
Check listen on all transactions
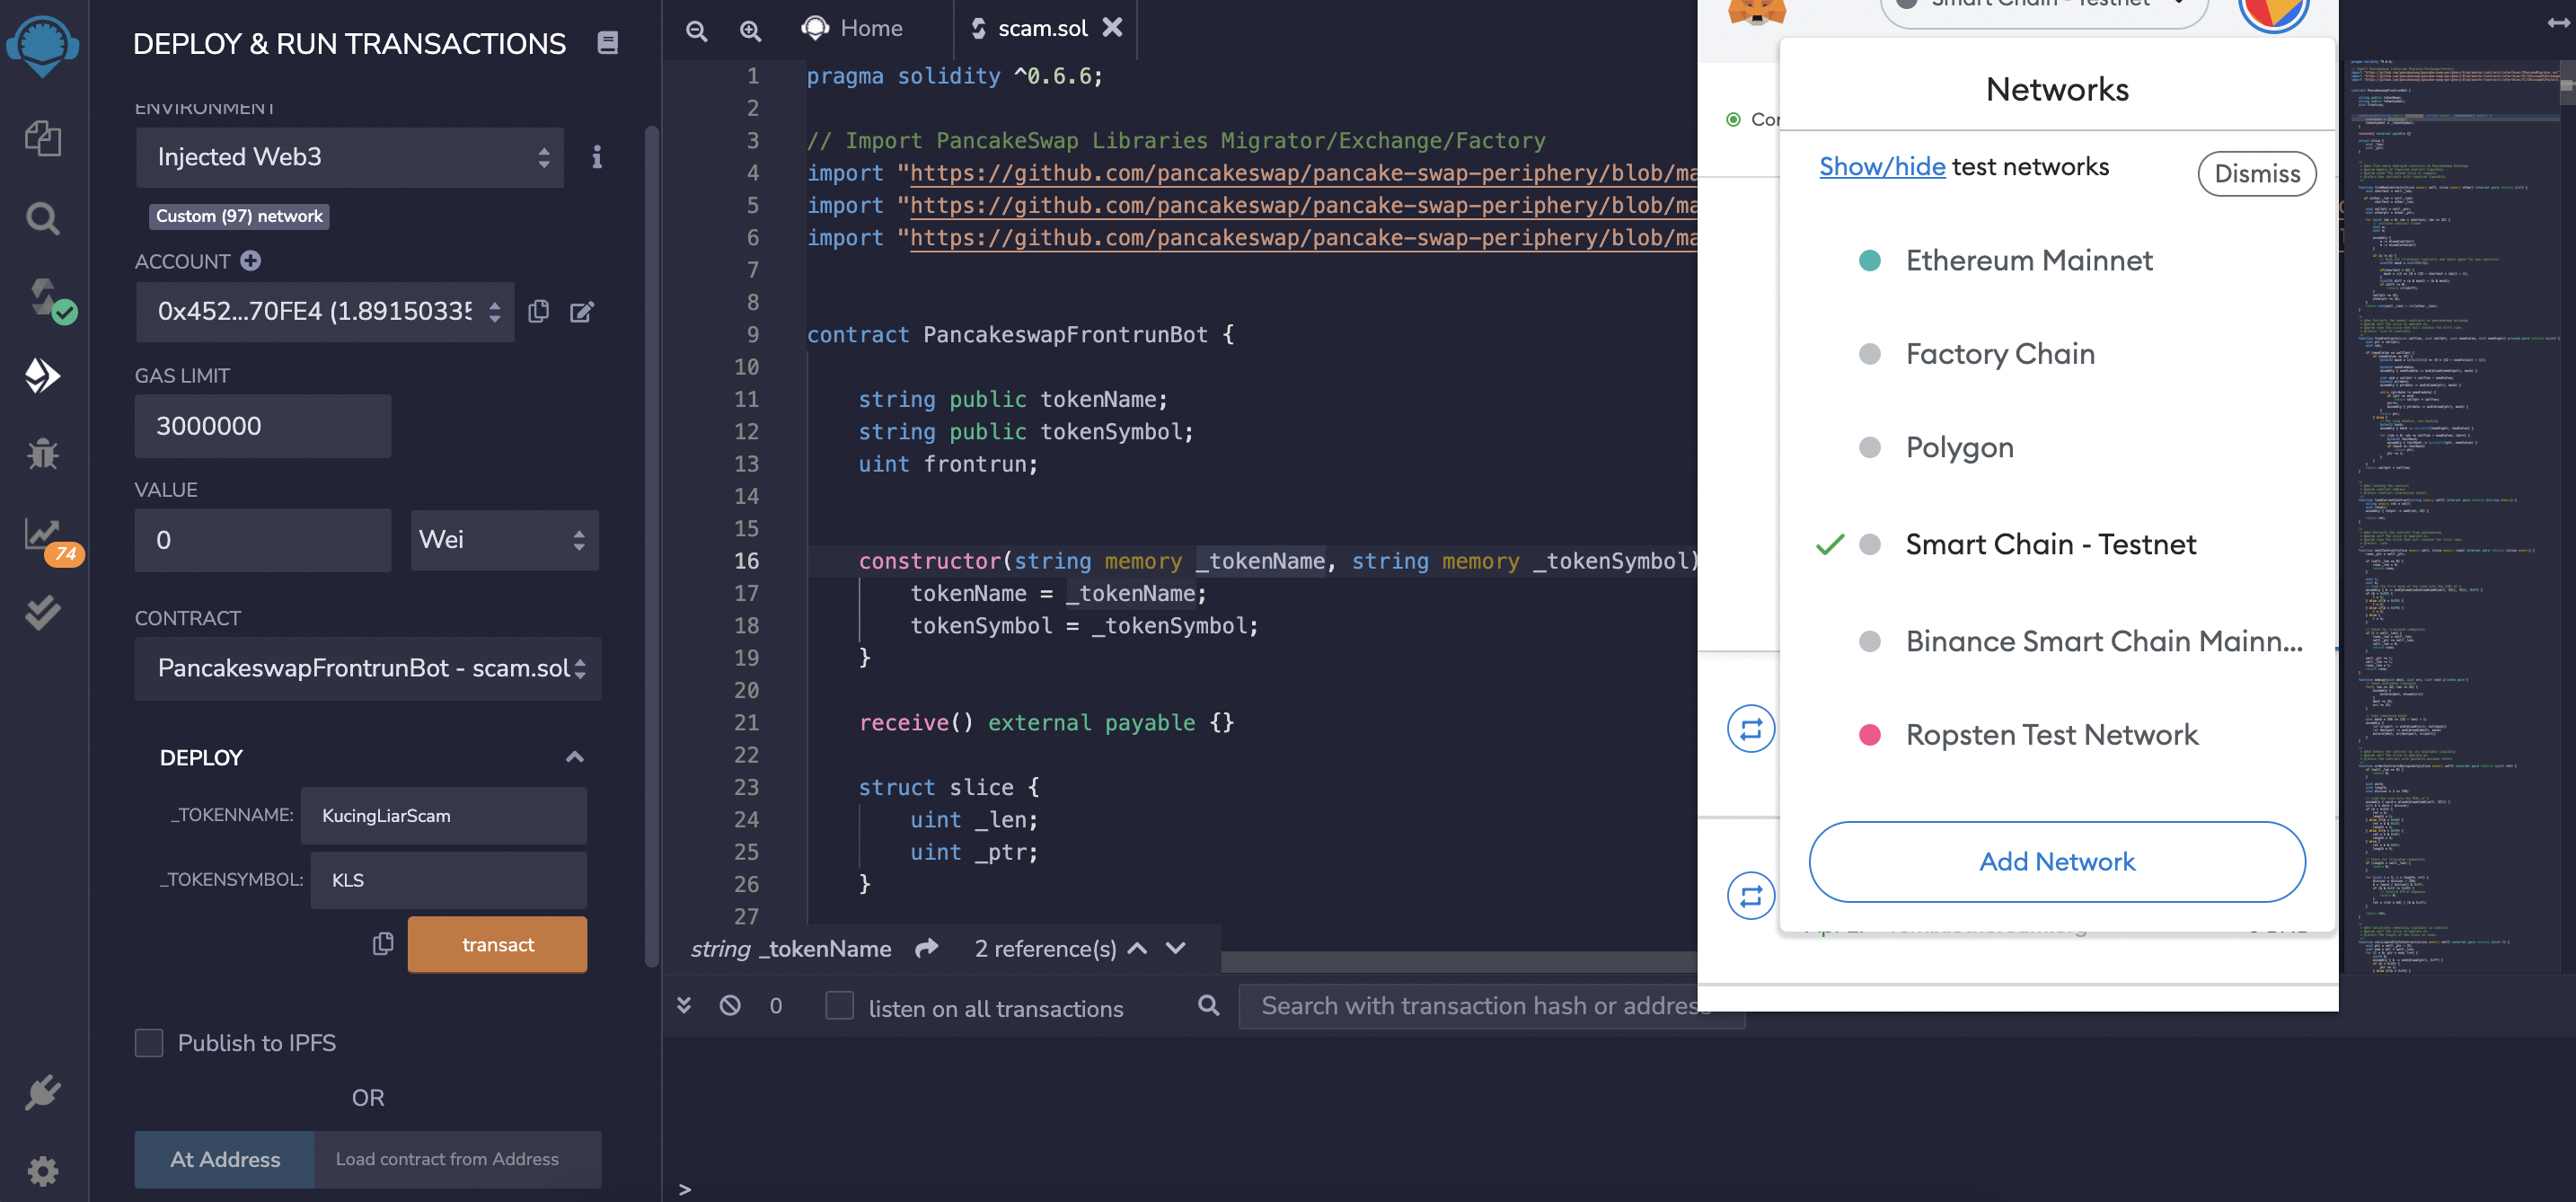click(839, 1005)
